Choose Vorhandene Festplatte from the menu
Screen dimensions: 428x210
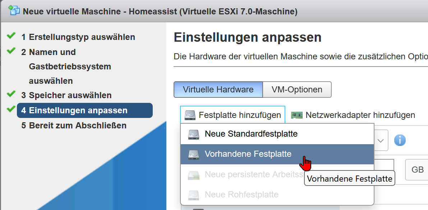pyautogui.click(x=248, y=154)
